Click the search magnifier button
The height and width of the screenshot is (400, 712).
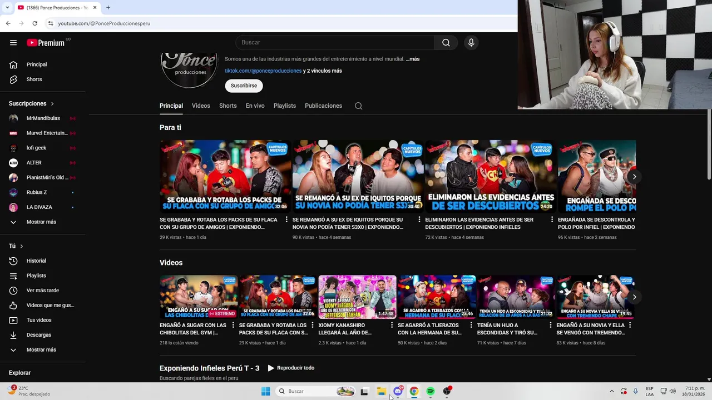446,43
